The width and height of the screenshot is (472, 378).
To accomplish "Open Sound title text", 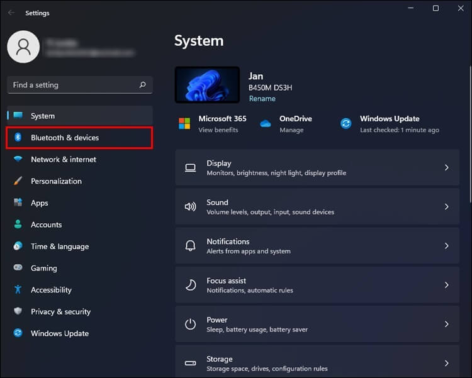I will point(217,203).
